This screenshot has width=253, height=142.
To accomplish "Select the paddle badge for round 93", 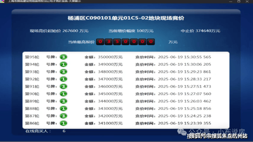I will (63, 72).
